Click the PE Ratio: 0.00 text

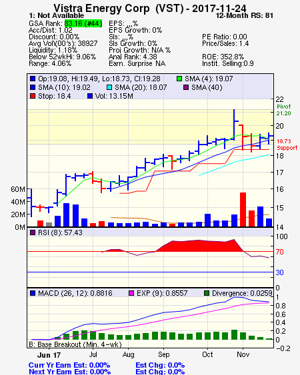[x=225, y=37]
